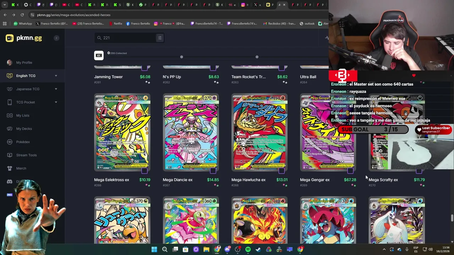
Task: Click the Merch sidebar icon
Action: coord(10,168)
